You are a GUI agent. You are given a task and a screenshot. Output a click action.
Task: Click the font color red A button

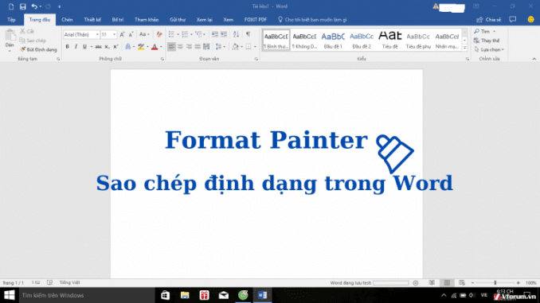155,47
